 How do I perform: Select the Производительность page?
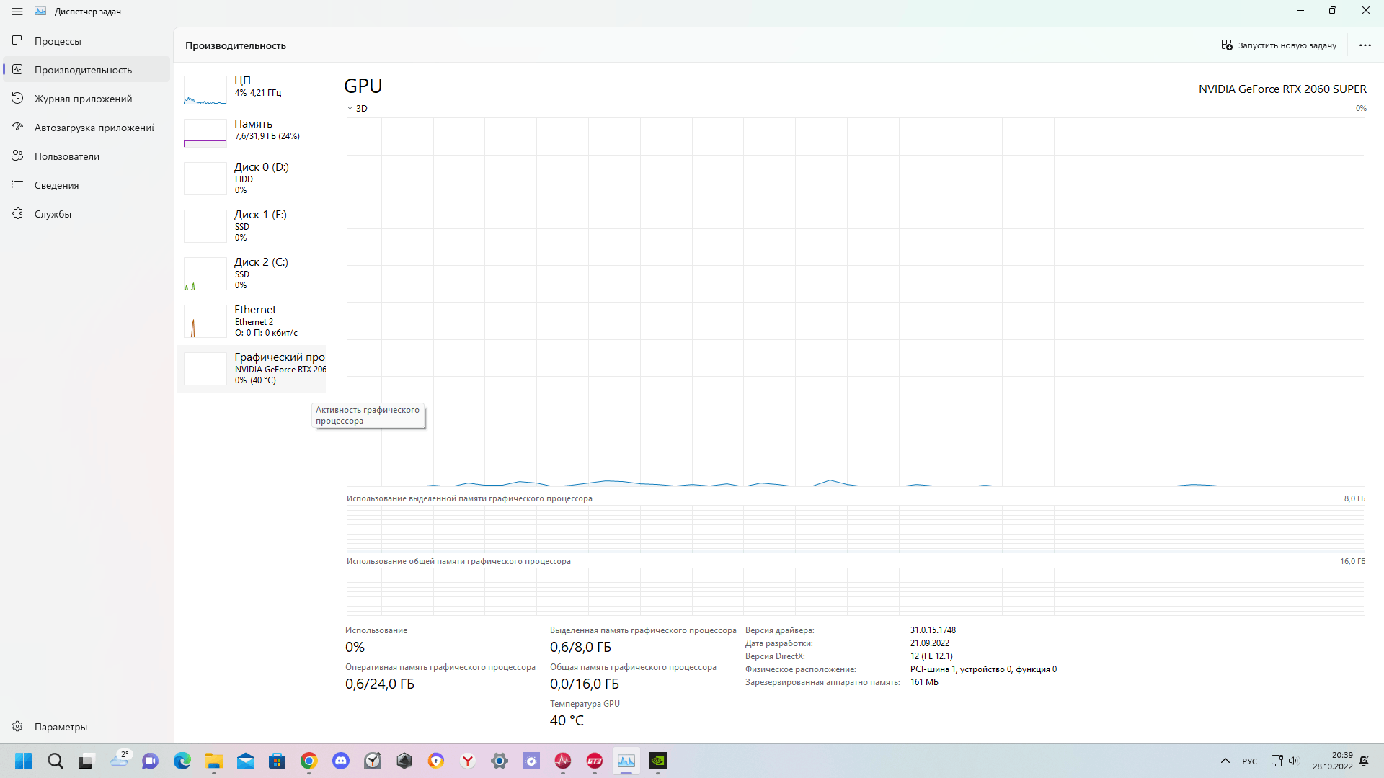pyautogui.click(x=86, y=70)
